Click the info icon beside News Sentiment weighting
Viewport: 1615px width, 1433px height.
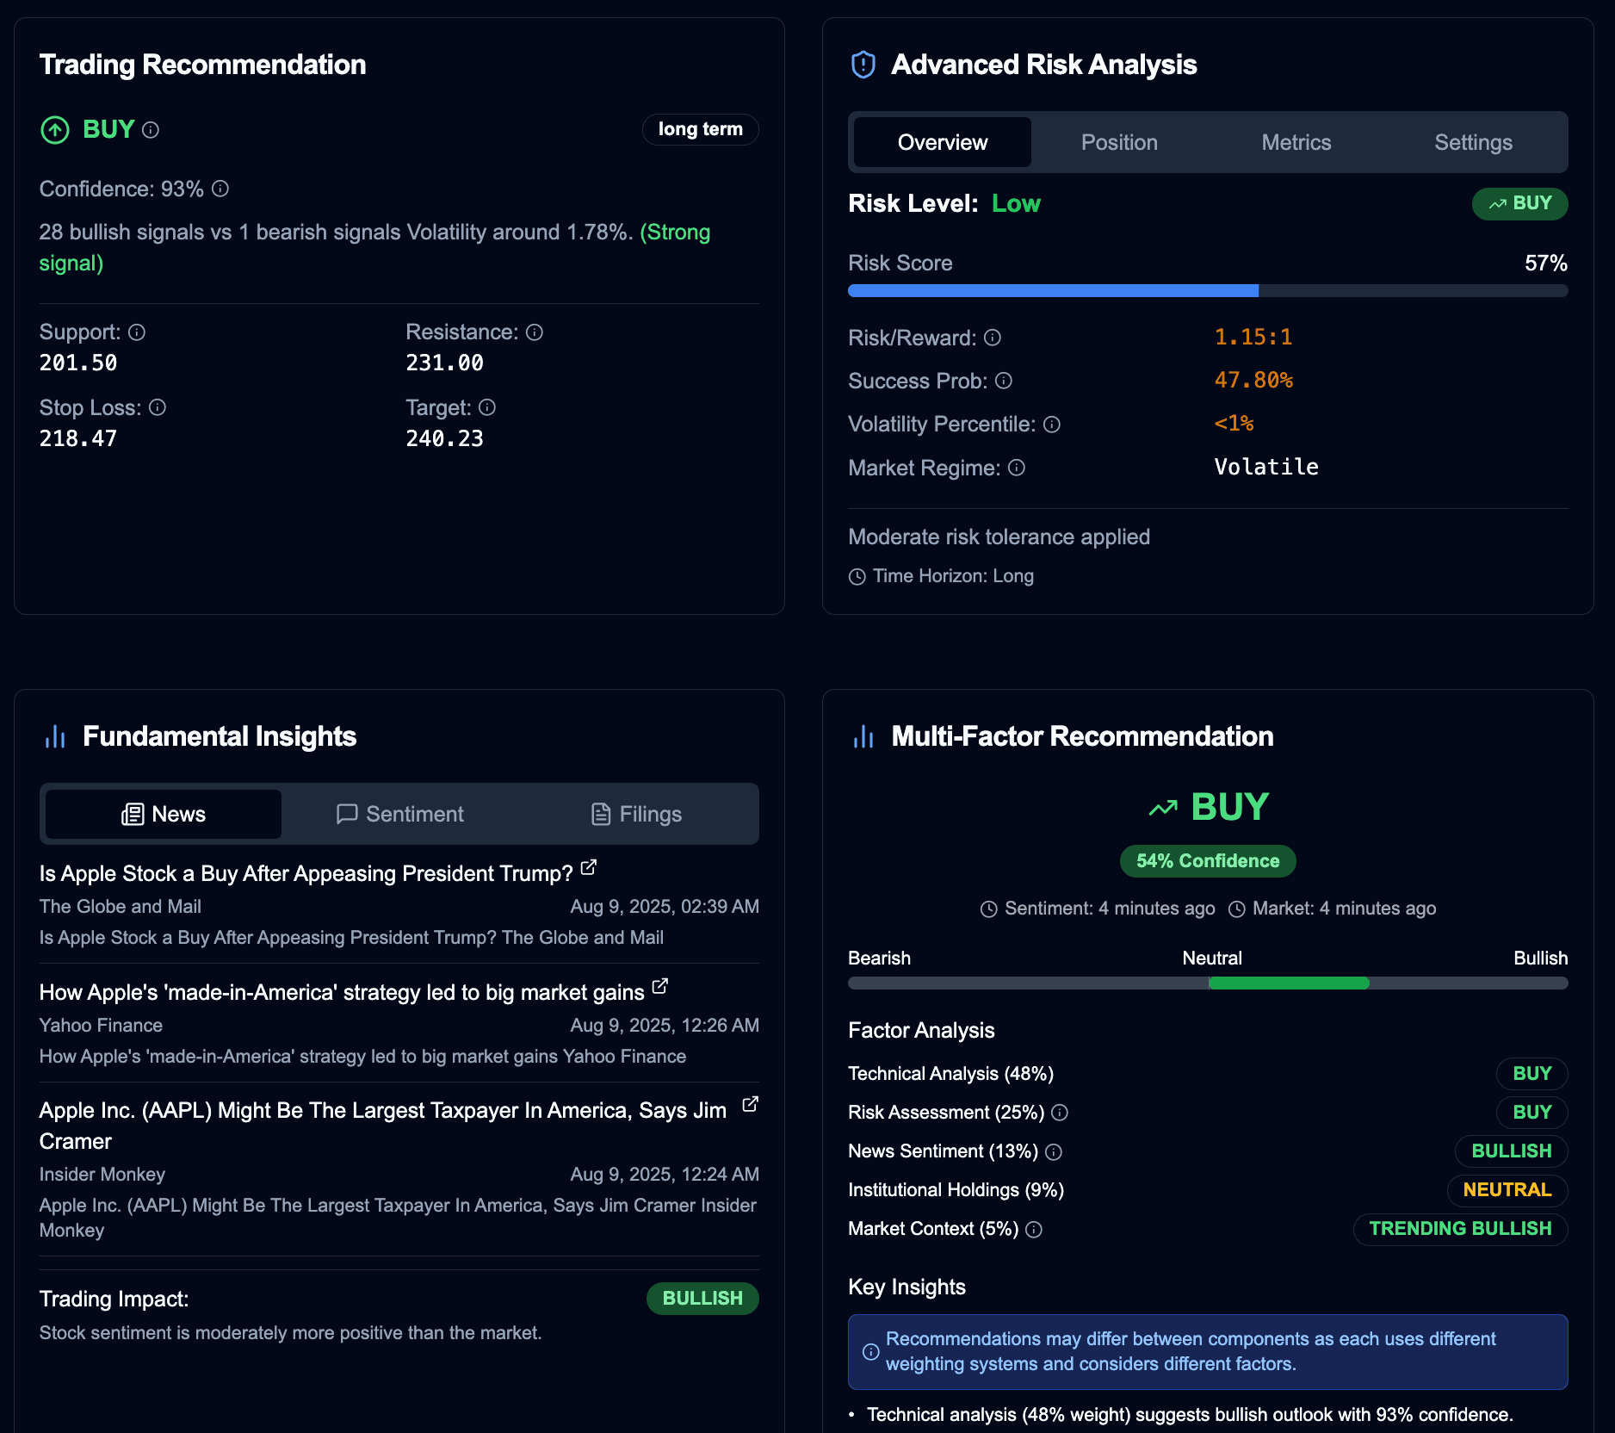click(1055, 1151)
